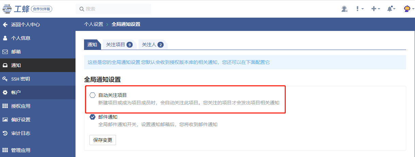Switch to the 关注人 tab
The height and width of the screenshot is (157, 415).
pos(152,45)
